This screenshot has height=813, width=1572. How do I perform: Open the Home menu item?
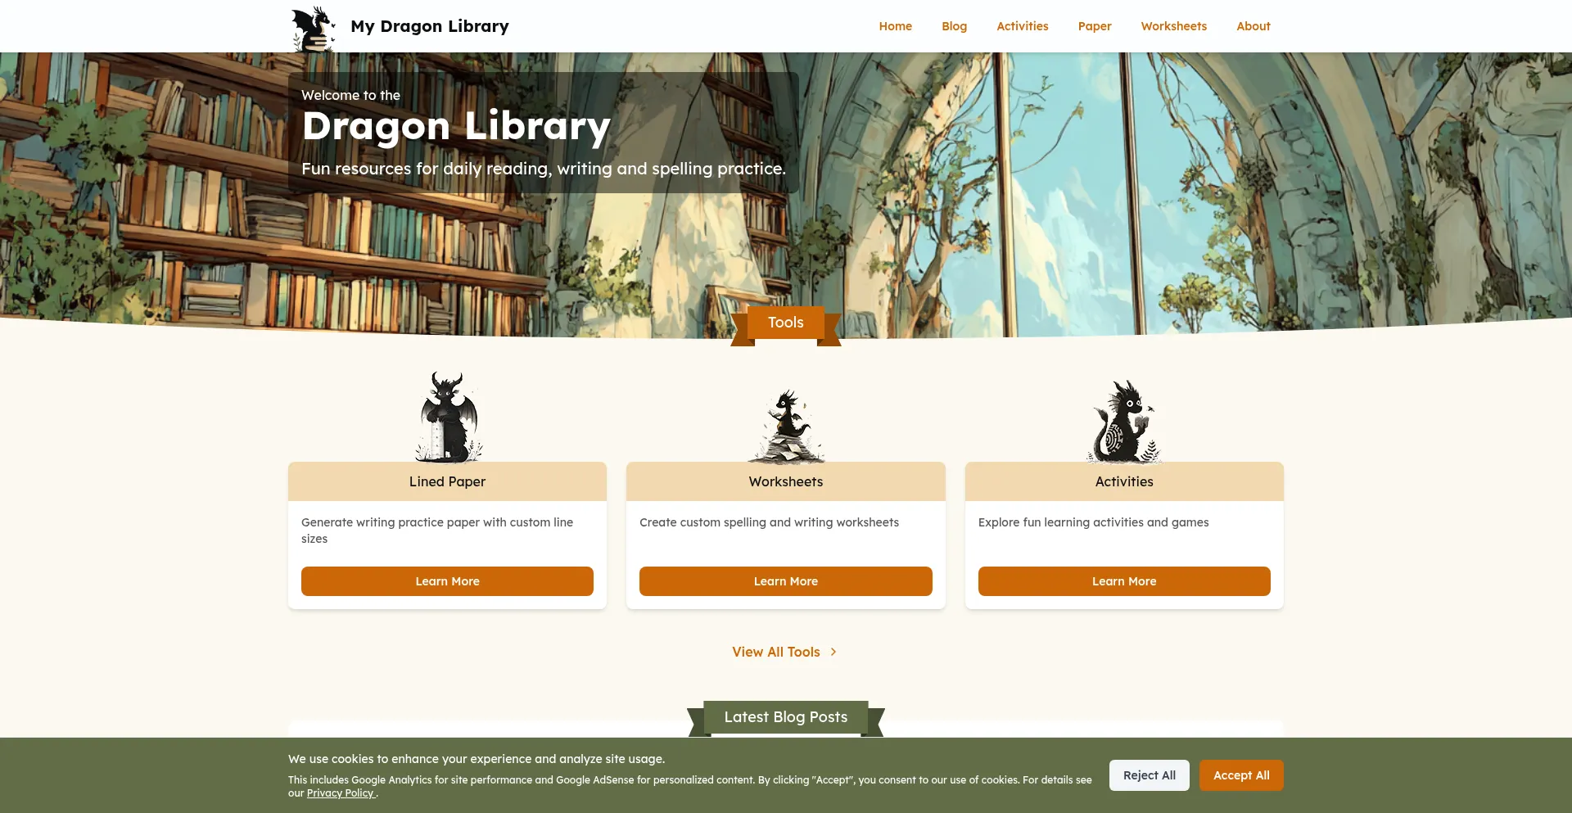pos(896,26)
